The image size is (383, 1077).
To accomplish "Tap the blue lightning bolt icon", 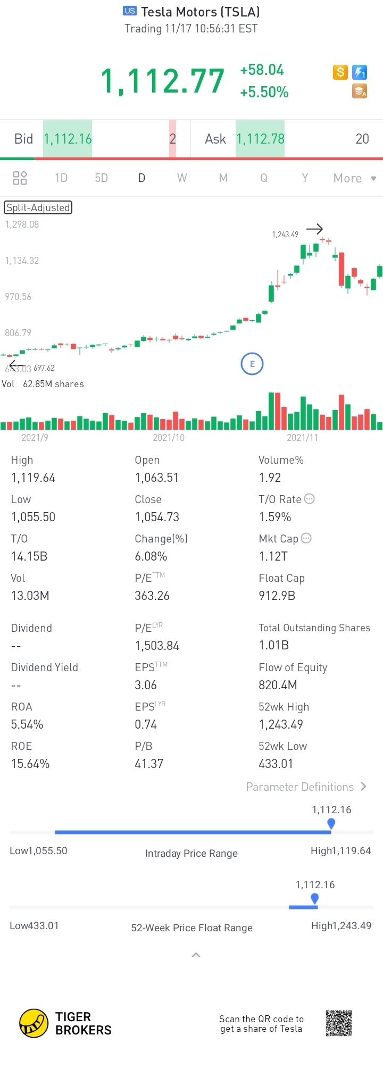I will (360, 72).
